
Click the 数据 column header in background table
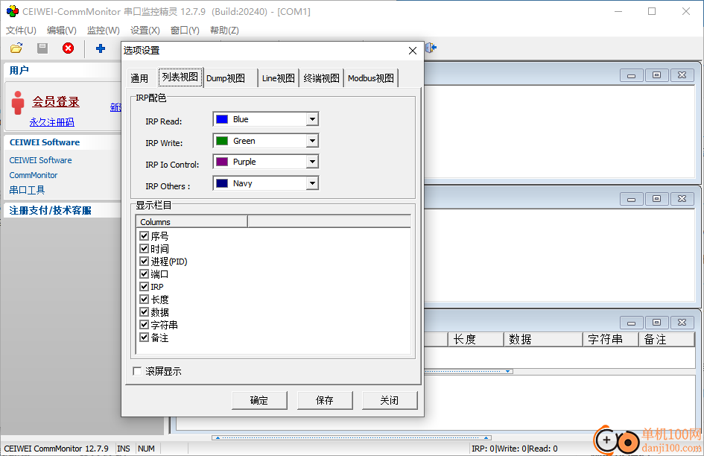[543, 340]
